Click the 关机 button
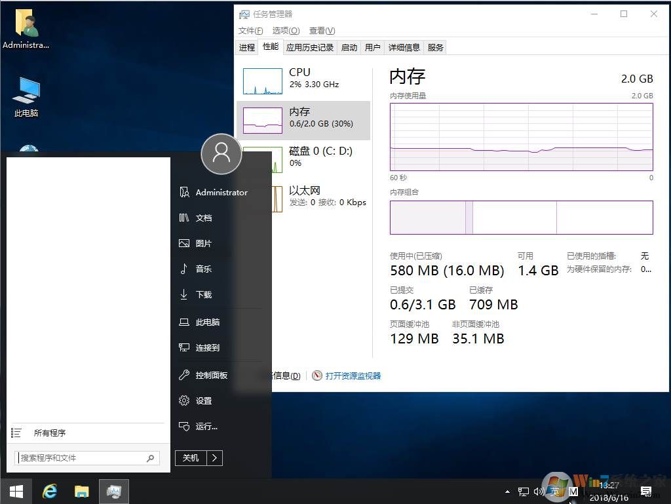 [x=191, y=457]
